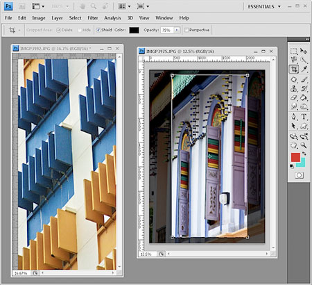Click the black Shield color swatch
312x285 pixels.
[x=134, y=30]
